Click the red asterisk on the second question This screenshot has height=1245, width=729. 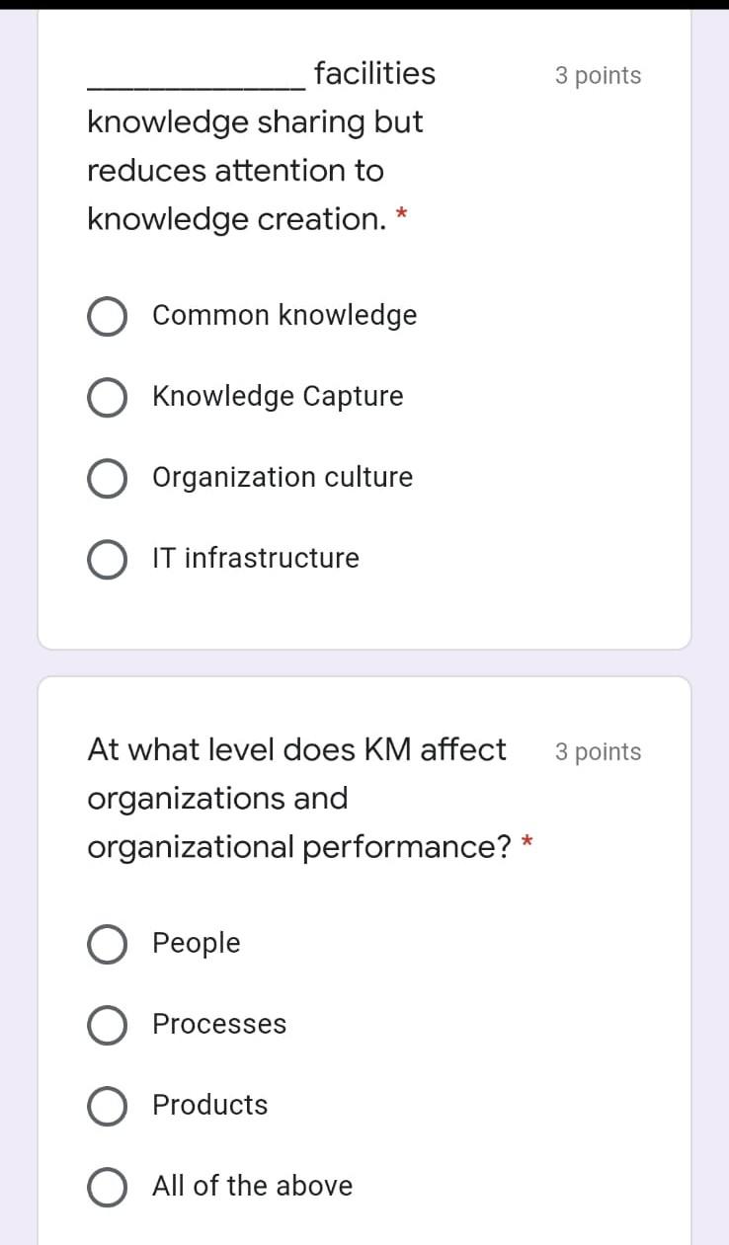coord(526,842)
